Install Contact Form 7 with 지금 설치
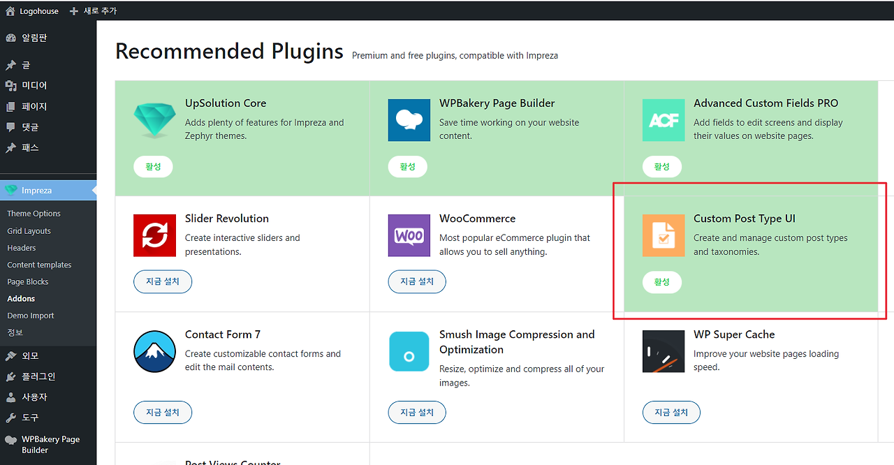 [x=163, y=412]
